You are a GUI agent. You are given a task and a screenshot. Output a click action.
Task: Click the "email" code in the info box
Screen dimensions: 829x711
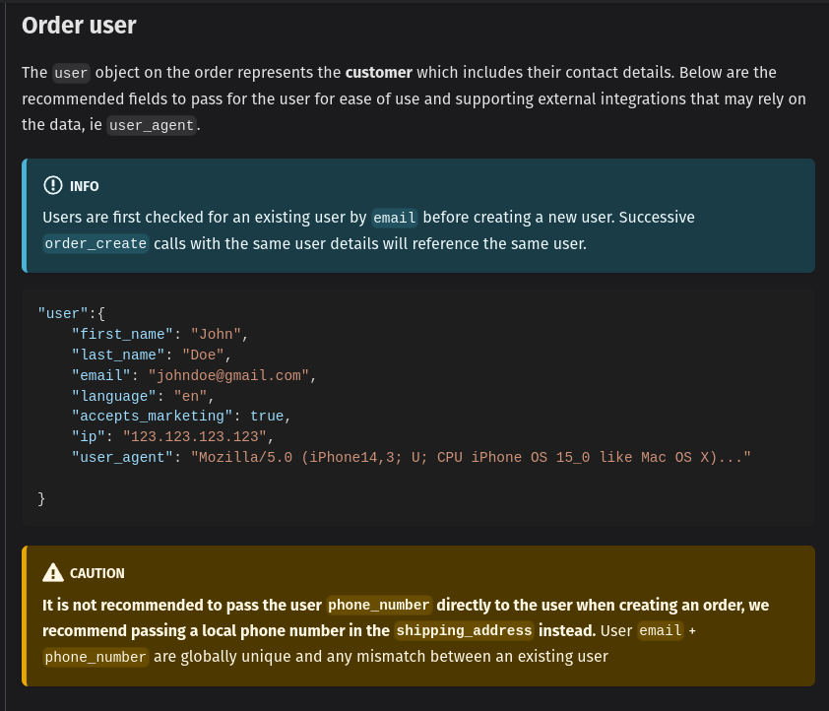click(x=395, y=218)
